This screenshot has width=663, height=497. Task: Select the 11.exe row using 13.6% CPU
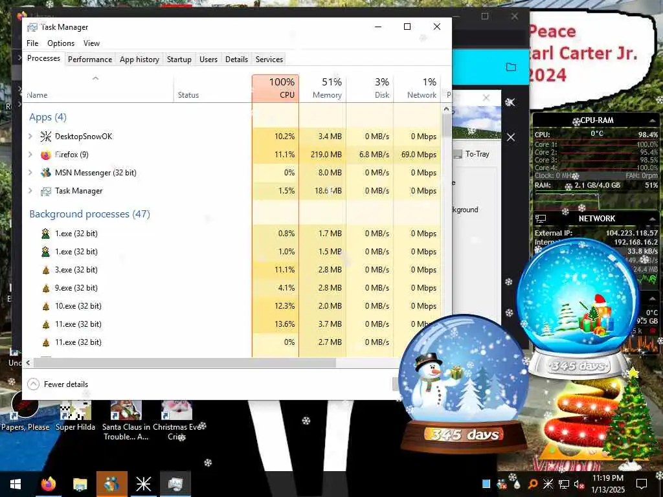pyautogui.click(x=232, y=324)
